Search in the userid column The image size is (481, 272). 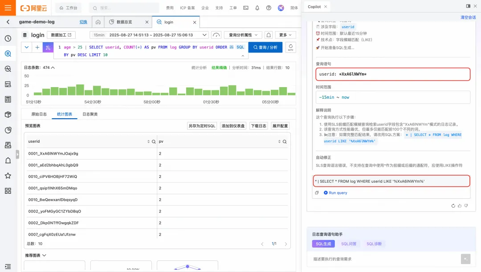tap(154, 142)
